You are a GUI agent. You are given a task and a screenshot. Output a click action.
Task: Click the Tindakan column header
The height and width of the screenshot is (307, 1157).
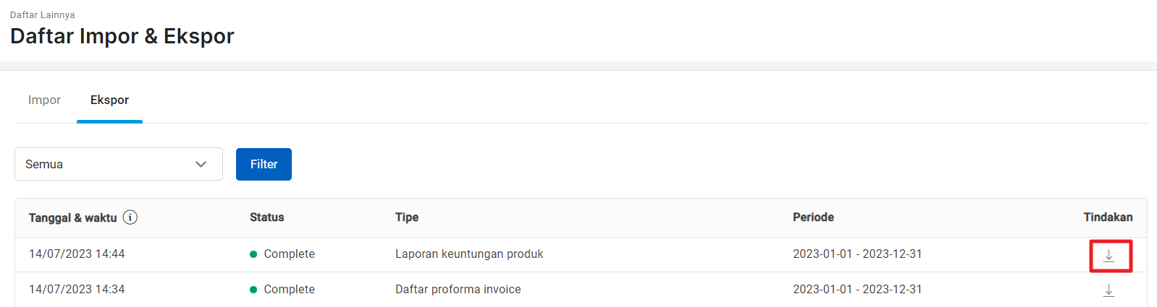click(1108, 217)
